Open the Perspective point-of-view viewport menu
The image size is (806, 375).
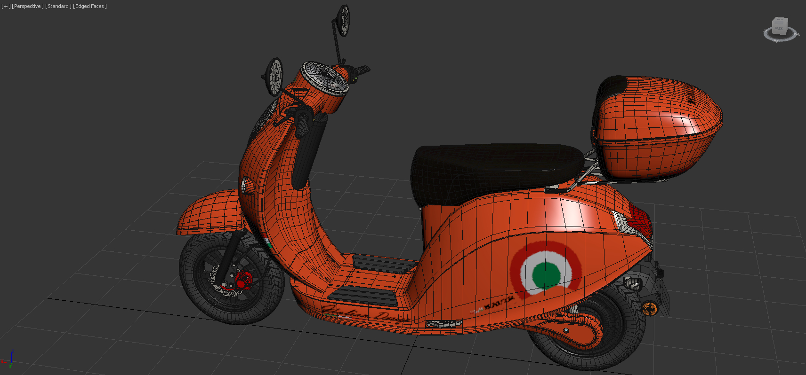pos(28,6)
